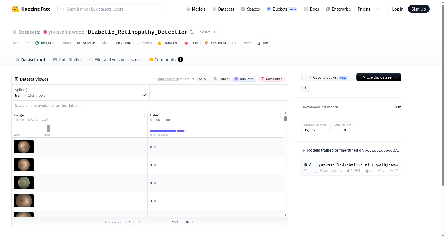Click the like count 0
Screen dimensions: 445x238
215,32
